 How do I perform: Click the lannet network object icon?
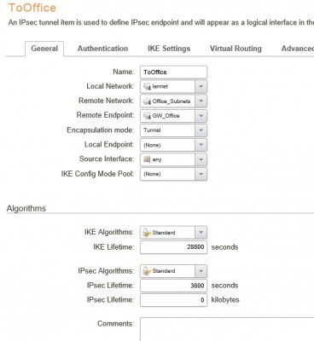147,87
